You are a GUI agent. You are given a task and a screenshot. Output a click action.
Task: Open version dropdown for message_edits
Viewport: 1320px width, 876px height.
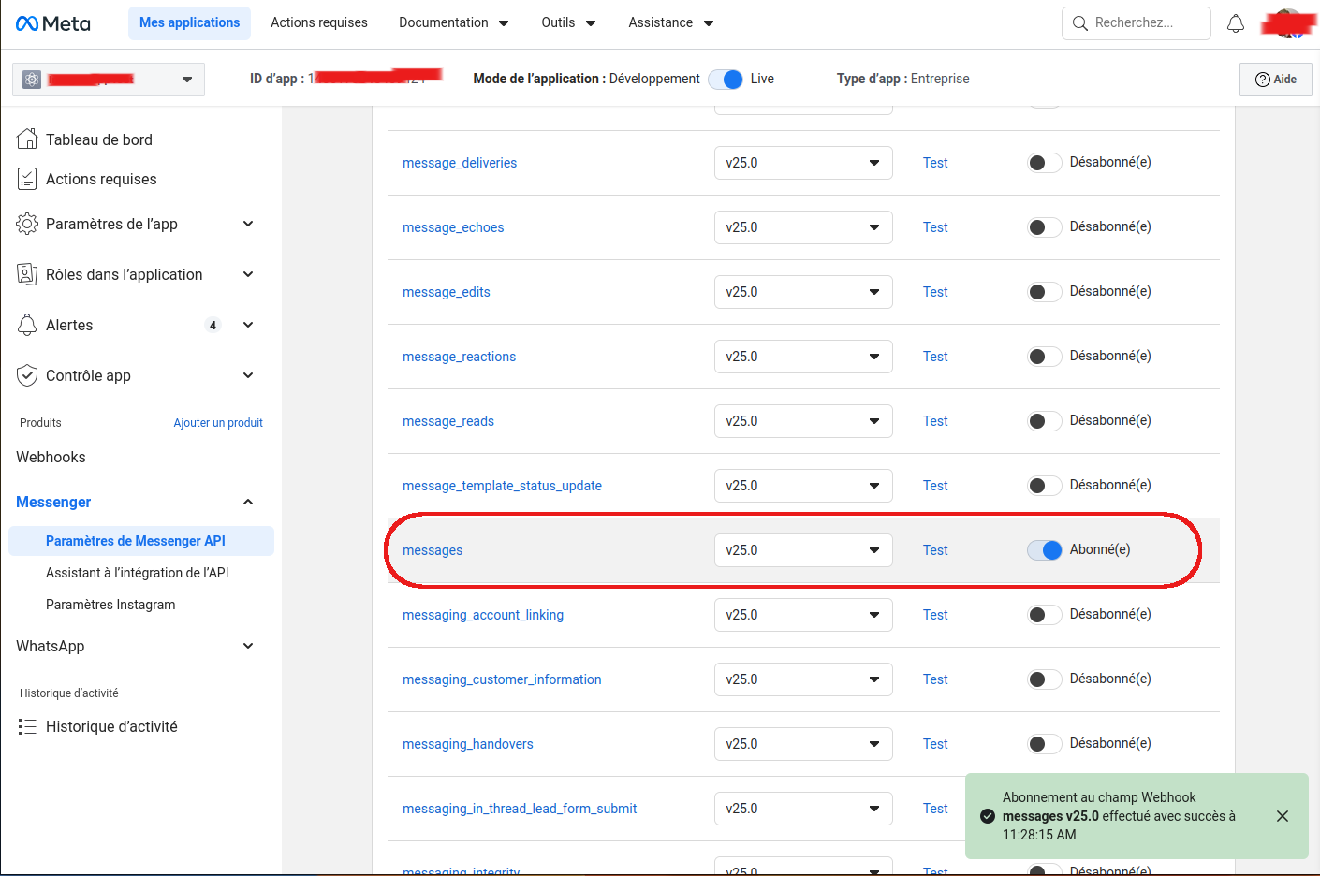[x=803, y=292]
